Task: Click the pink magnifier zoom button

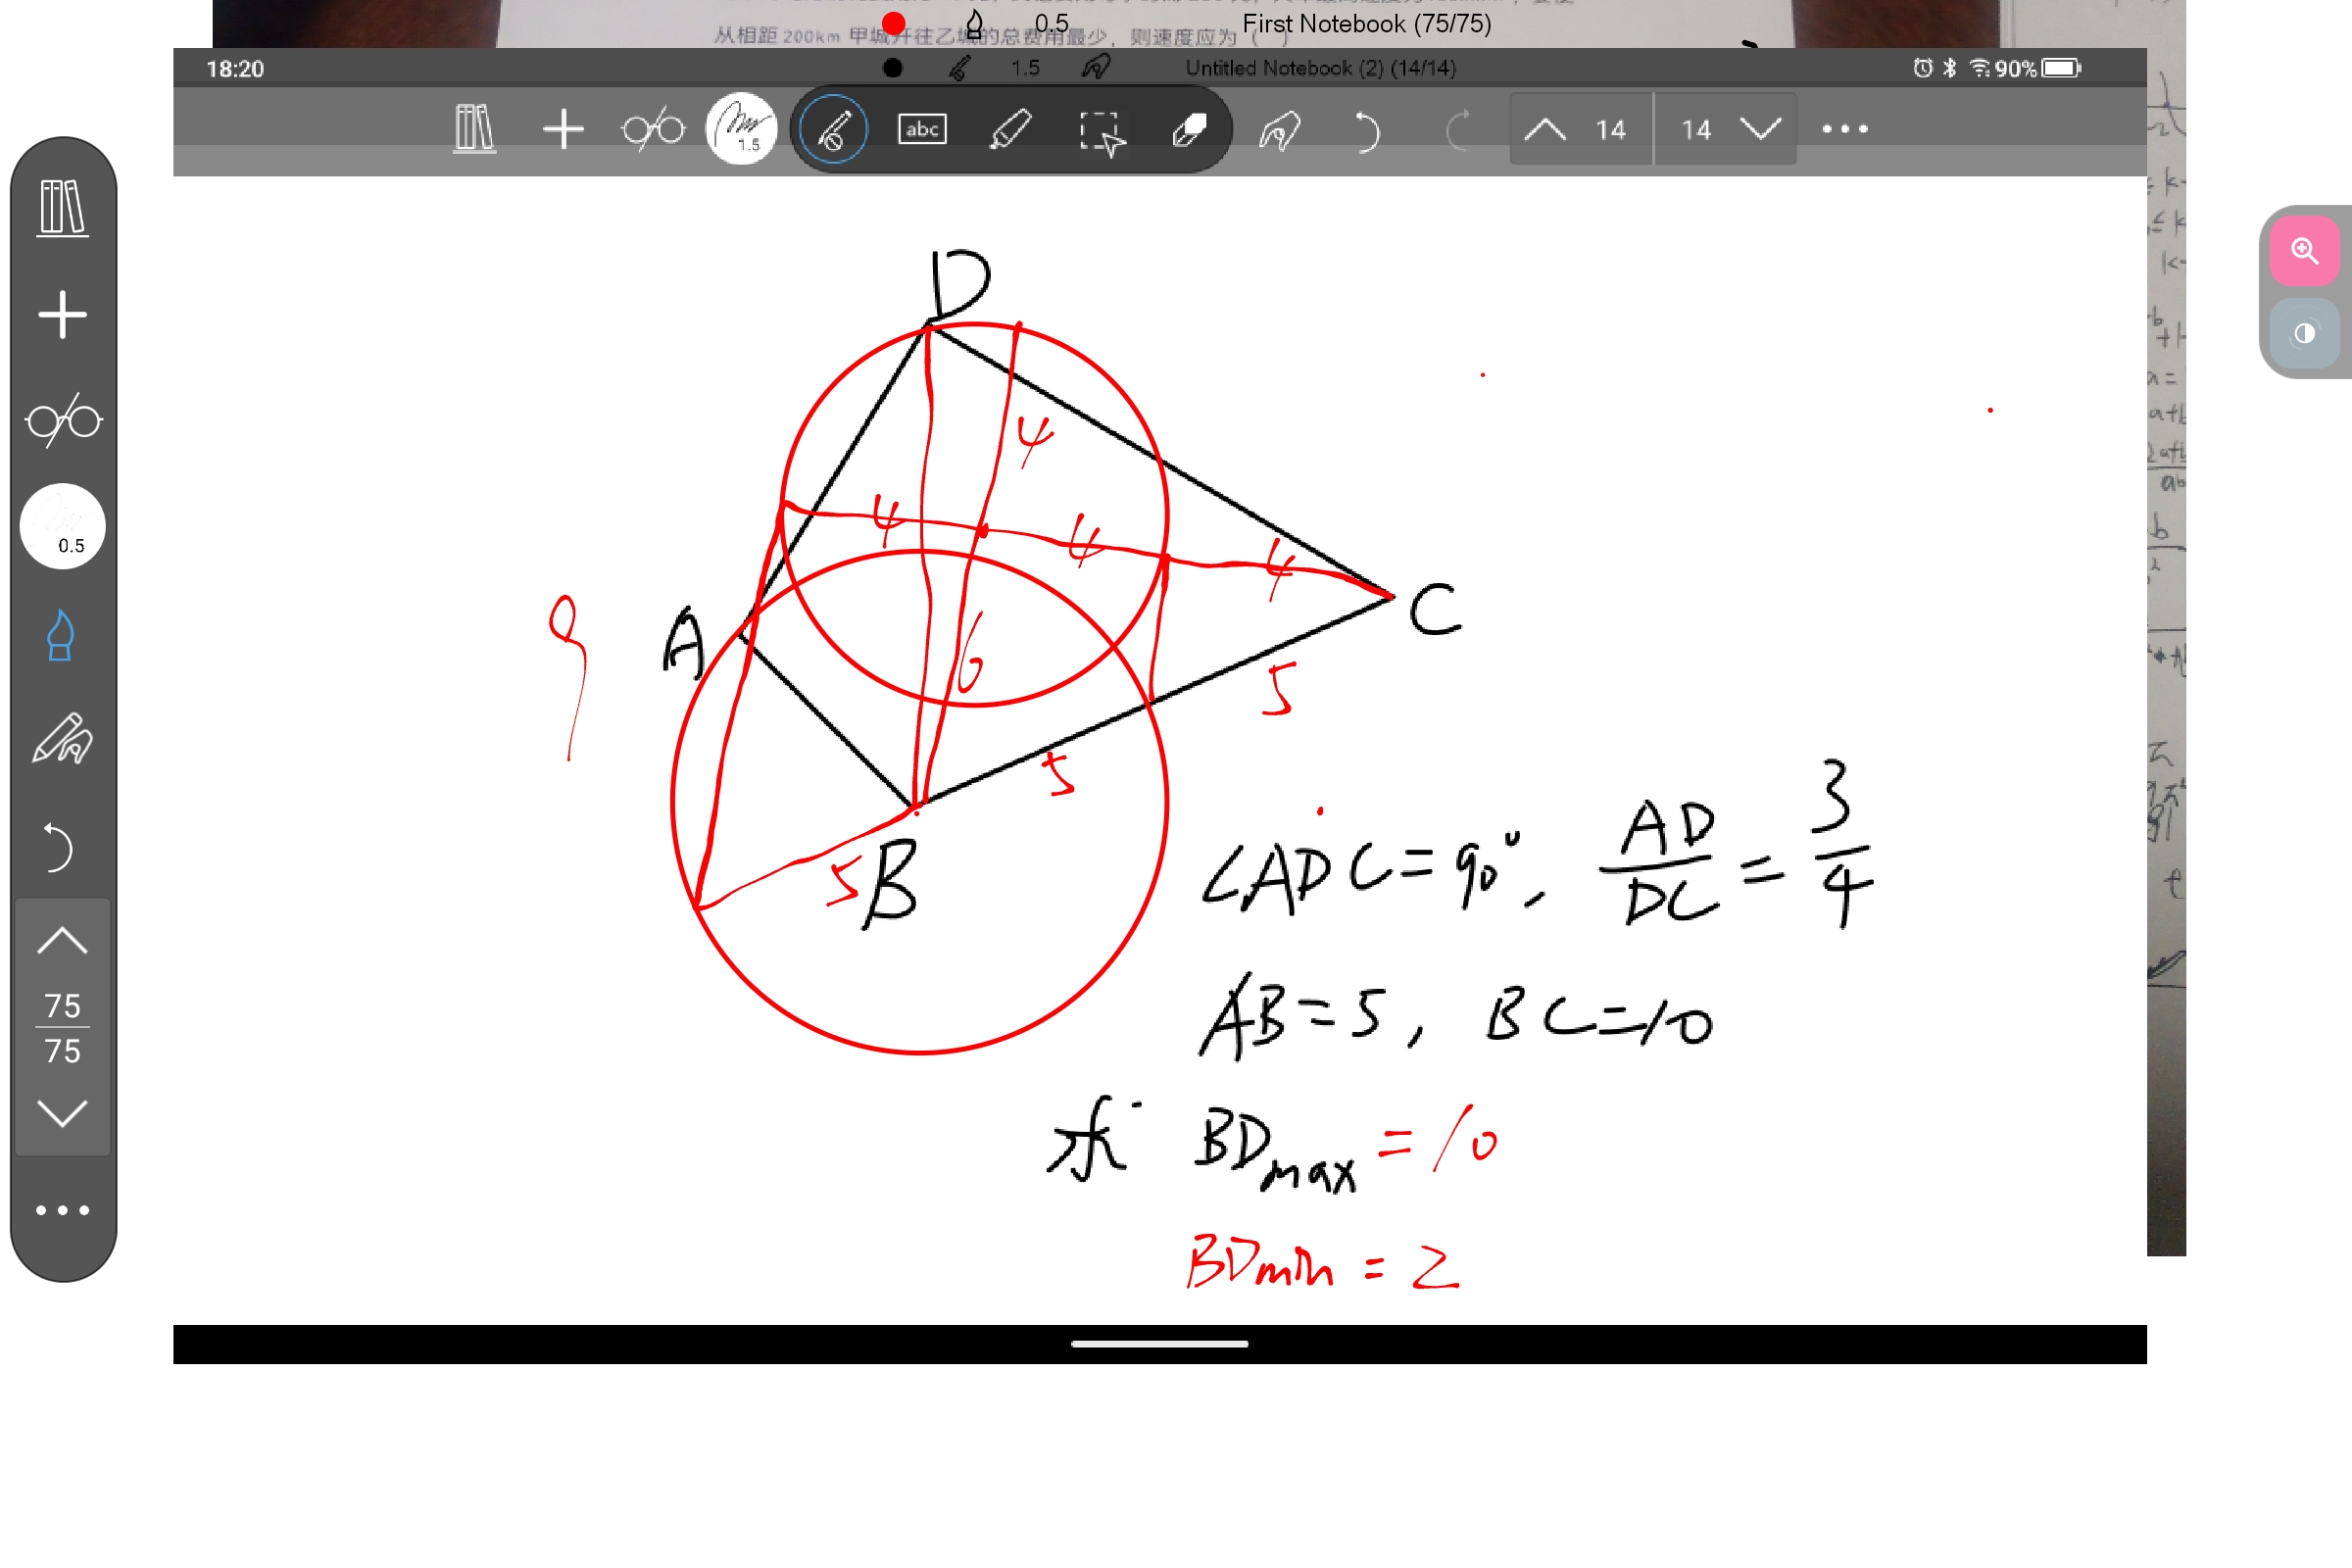Action: click(x=2304, y=250)
